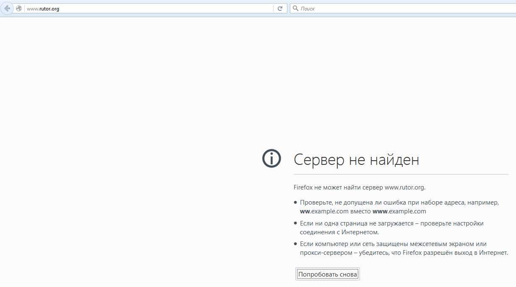Click the info circle icon by heading
The image size is (516, 287).
271,159
